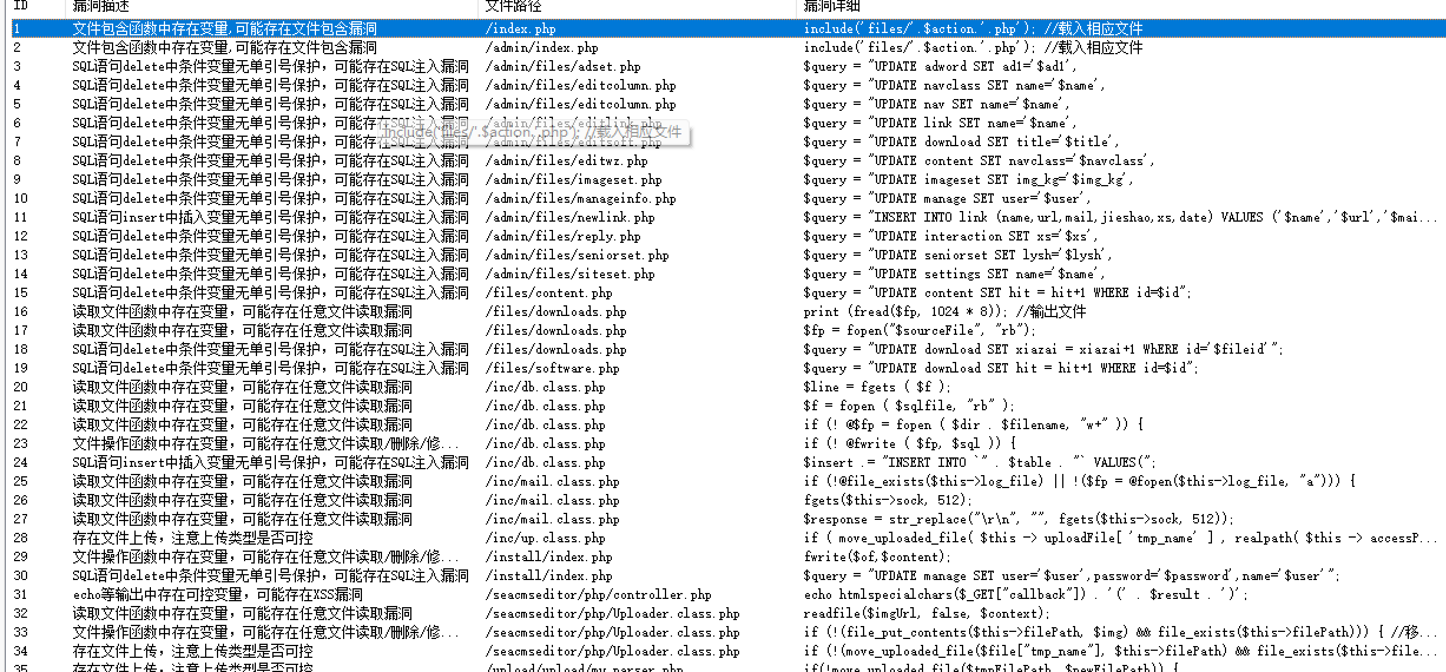Select the vulnerability description in row 2
Image resolution: width=1446 pixels, height=672 pixels.
click(225, 47)
